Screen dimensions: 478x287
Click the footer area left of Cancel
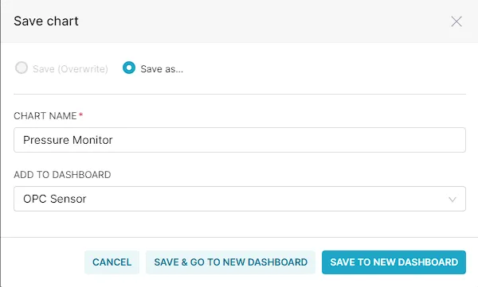(43, 262)
